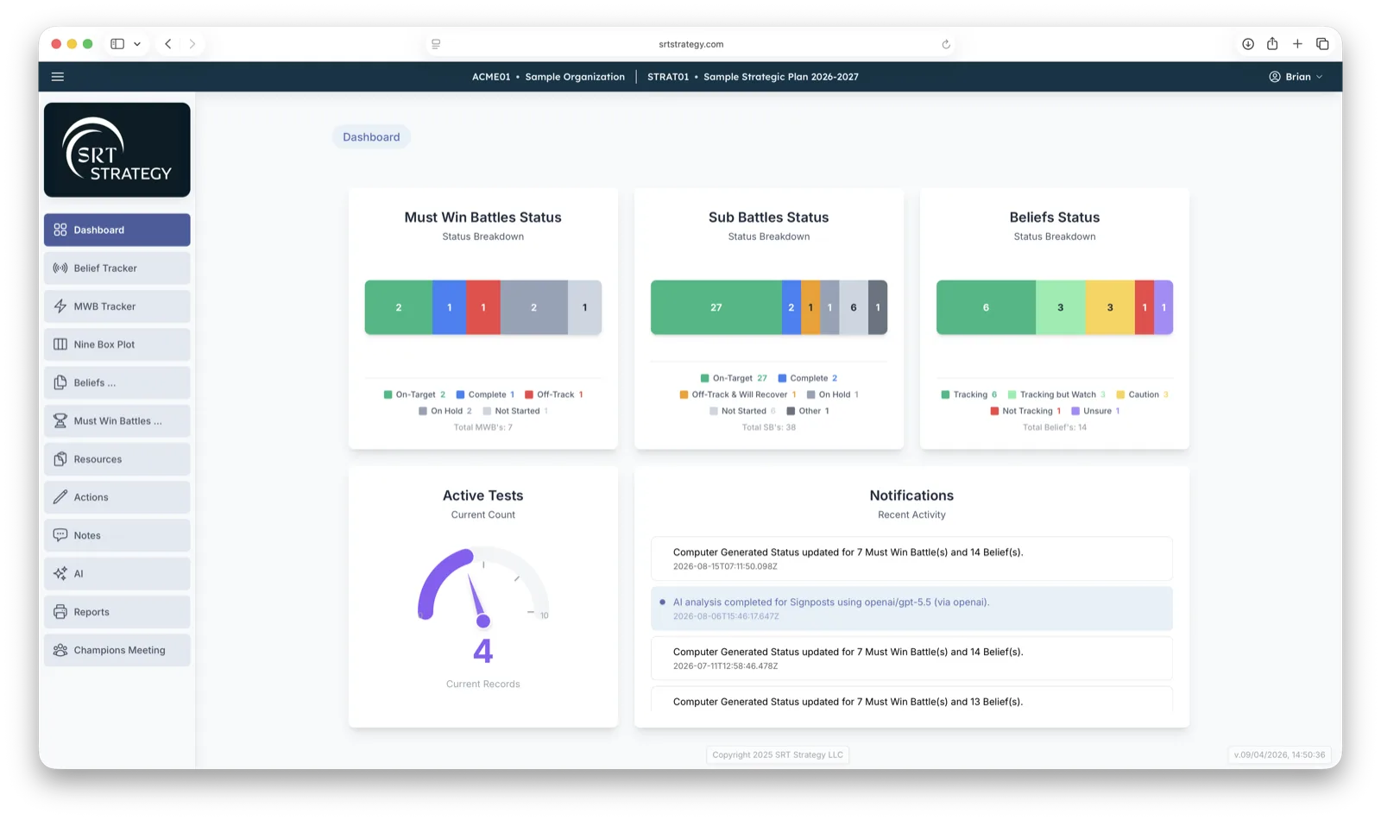
Task: Expand the Brian user menu
Action: [1296, 77]
